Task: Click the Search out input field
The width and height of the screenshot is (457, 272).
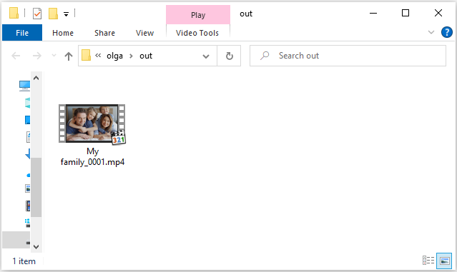Action: click(x=348, y=56)
